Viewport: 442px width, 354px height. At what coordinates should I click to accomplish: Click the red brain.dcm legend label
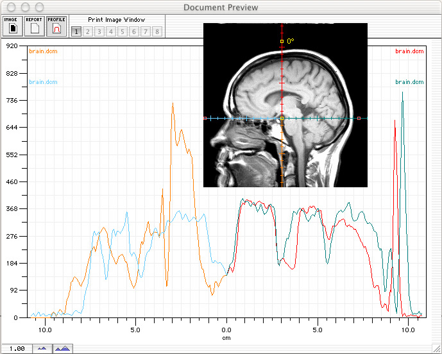pyautogui.click(x=409, y=51)
